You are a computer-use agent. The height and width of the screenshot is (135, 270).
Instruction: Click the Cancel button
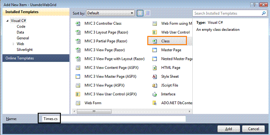253,129
